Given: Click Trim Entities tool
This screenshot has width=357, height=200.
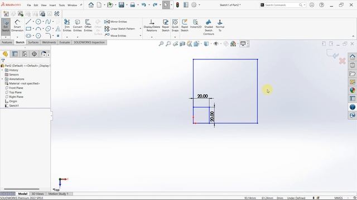Looking at the screenshot, I should pyautogui.click(x=67, y=26).
